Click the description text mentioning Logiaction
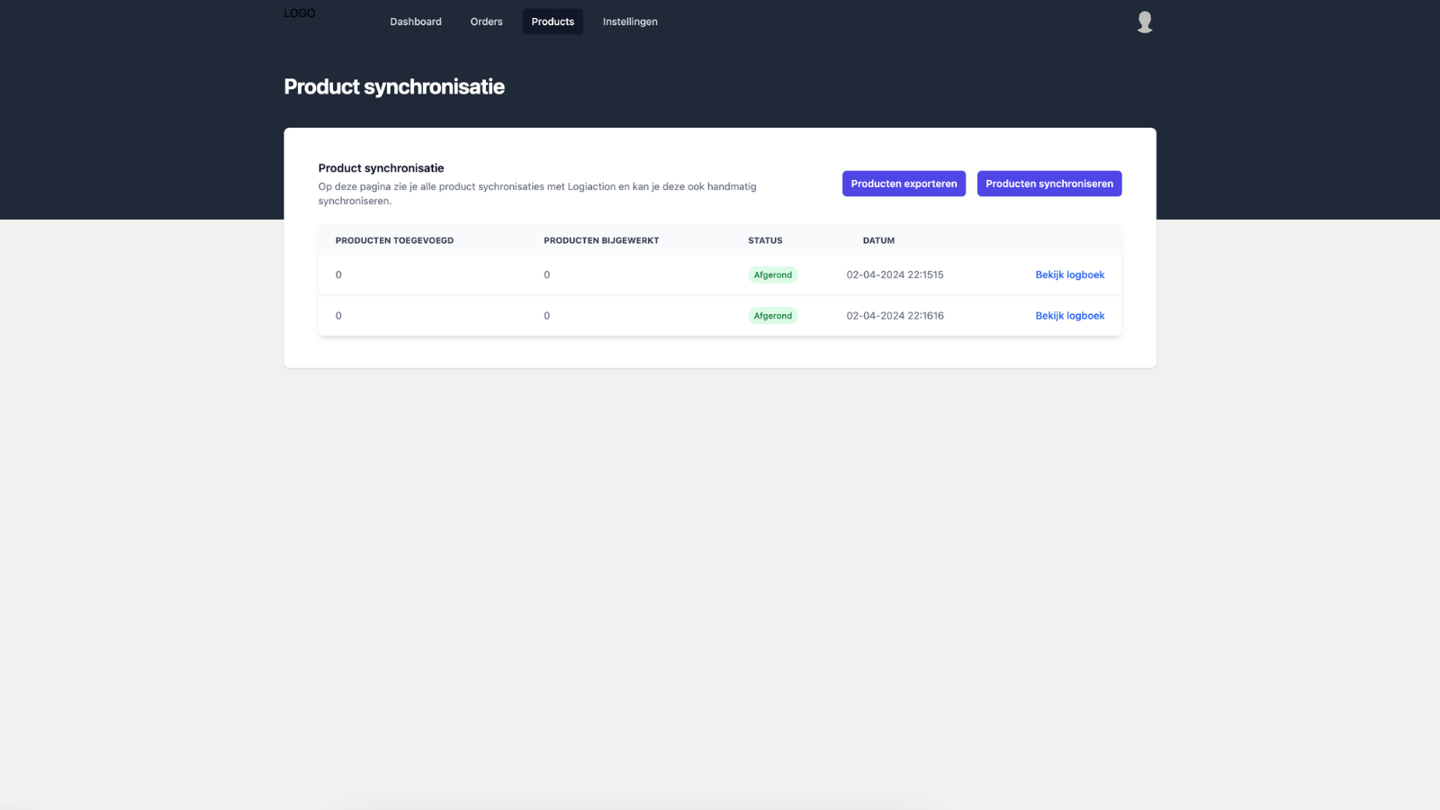The image size is (1440, 810). (537, 193)
